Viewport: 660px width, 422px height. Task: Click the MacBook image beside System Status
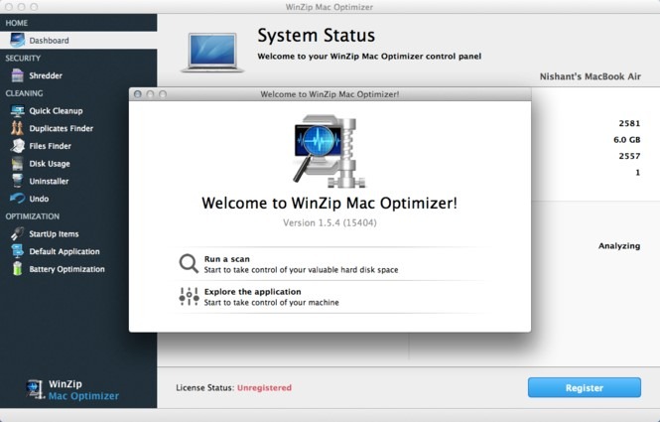point(210,52)
